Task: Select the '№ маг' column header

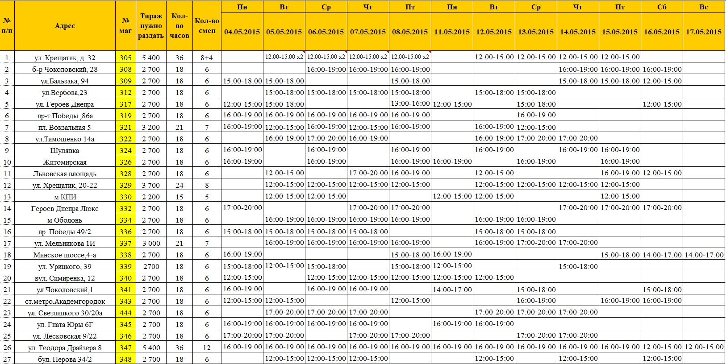Action: click(x=125, y=26)
